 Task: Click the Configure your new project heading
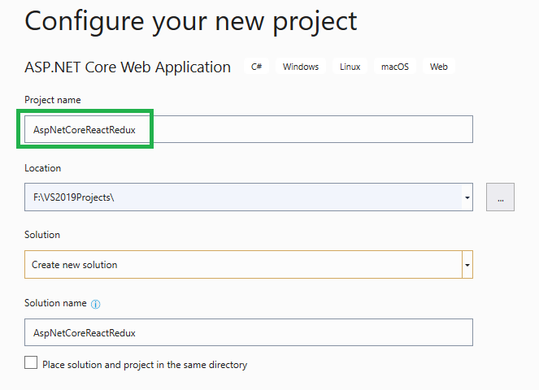pos(191,22)
